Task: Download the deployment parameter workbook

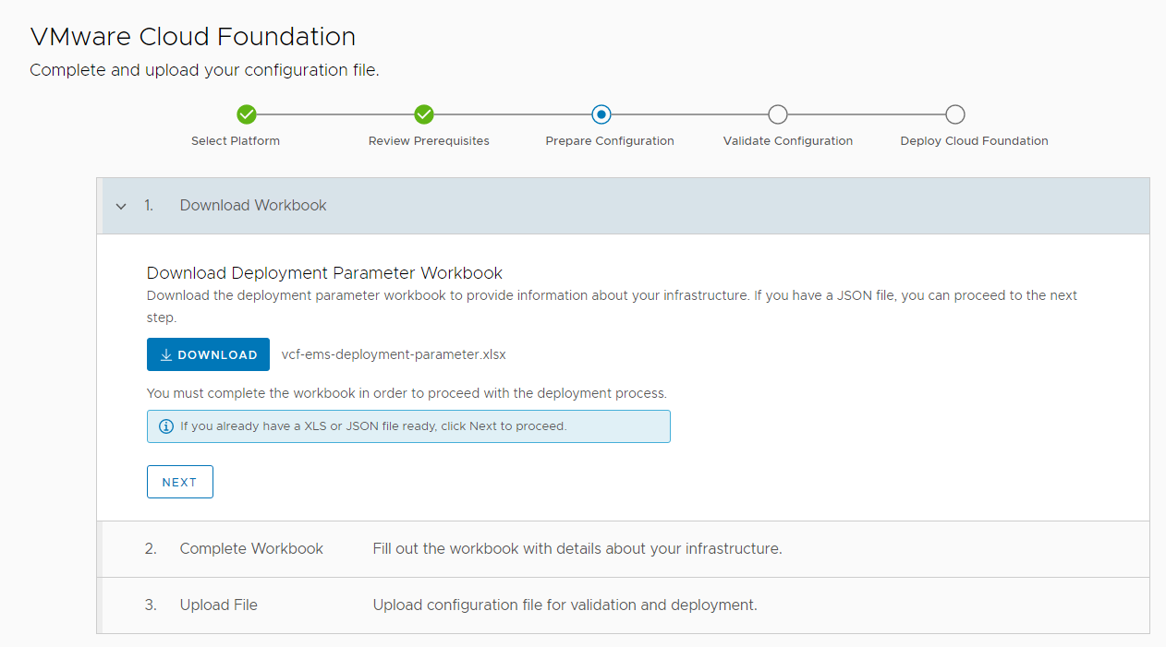Action: 208,354
